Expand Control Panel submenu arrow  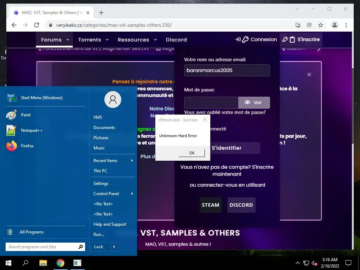[x=132, y=194]
